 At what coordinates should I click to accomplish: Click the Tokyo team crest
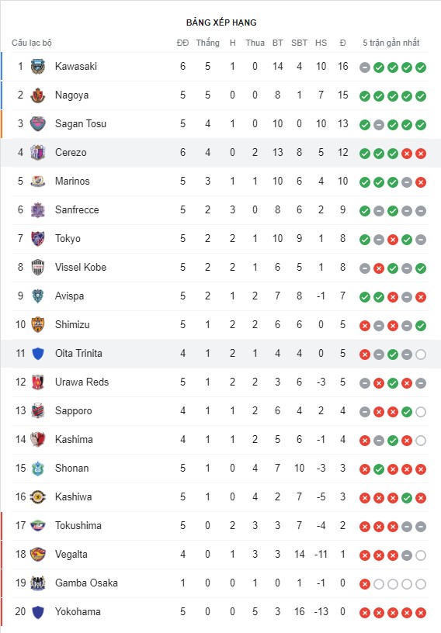(x=38, y=239)
